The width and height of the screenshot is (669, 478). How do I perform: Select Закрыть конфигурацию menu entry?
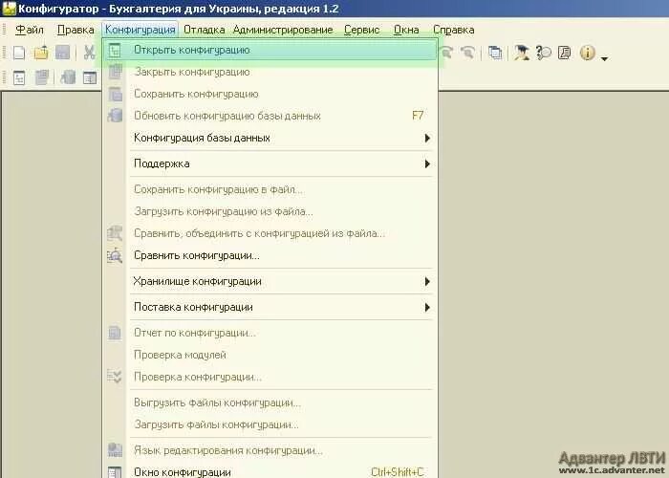[x=270, y=72]
